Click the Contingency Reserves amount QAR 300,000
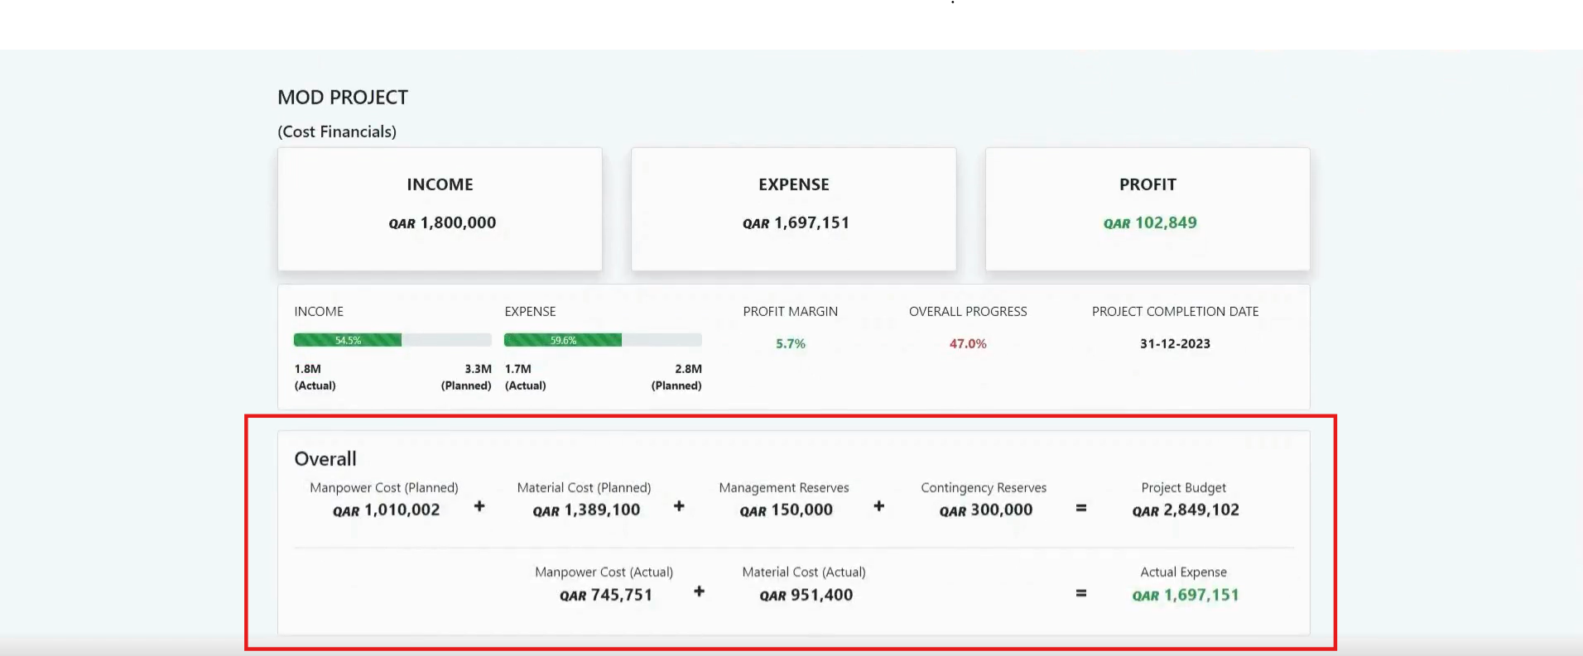The width and height of the screenshot is (1583, 656). [x=985, y=510]
